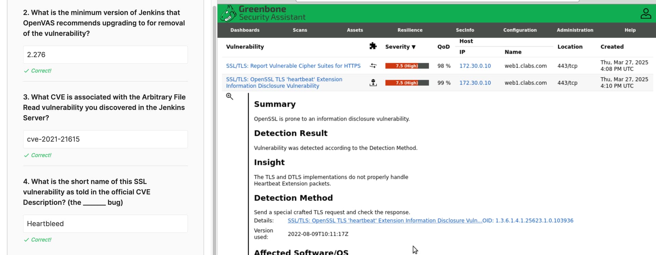This screenshot has width=656, height=255.
Task: Expand the Configuration menu
Action: (520, 30)
